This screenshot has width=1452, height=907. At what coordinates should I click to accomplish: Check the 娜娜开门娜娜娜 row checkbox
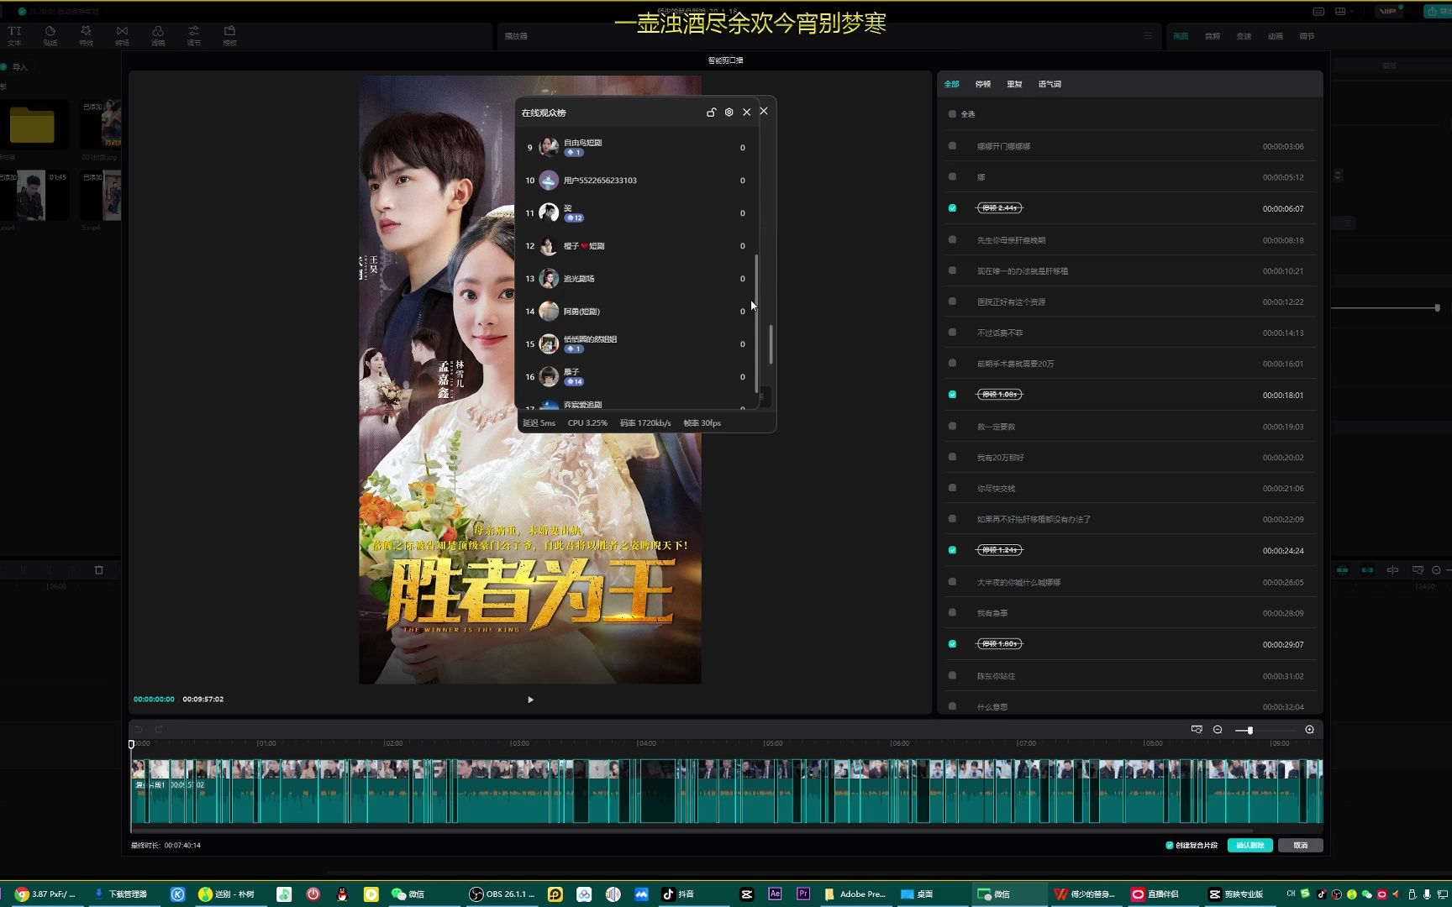click(x=952, y=146)
